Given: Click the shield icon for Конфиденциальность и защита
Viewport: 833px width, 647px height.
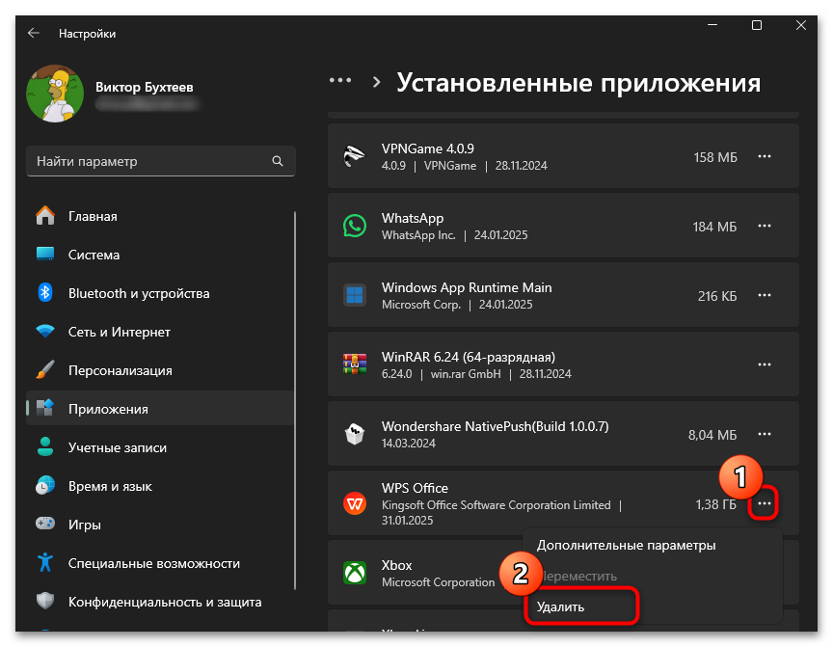Looking at the screenshot, I should [46, 602].
